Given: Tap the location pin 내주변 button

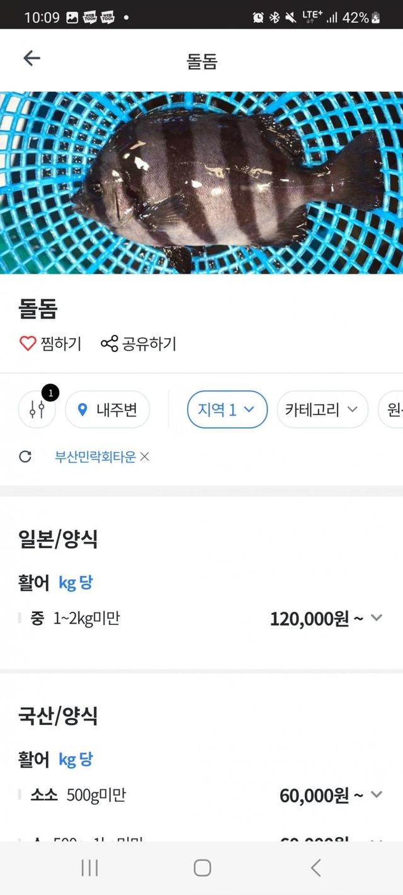Looking at the screenshot, I should [x=108, y=410].
